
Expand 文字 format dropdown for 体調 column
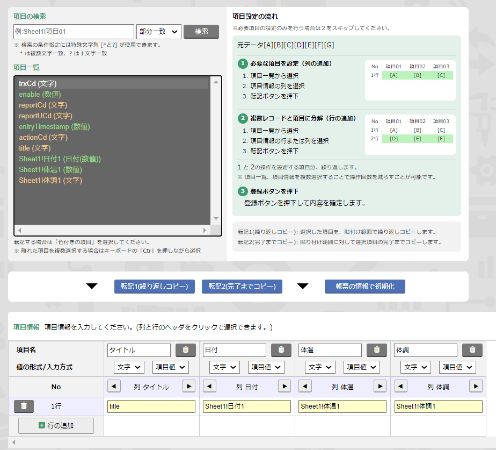415,367
